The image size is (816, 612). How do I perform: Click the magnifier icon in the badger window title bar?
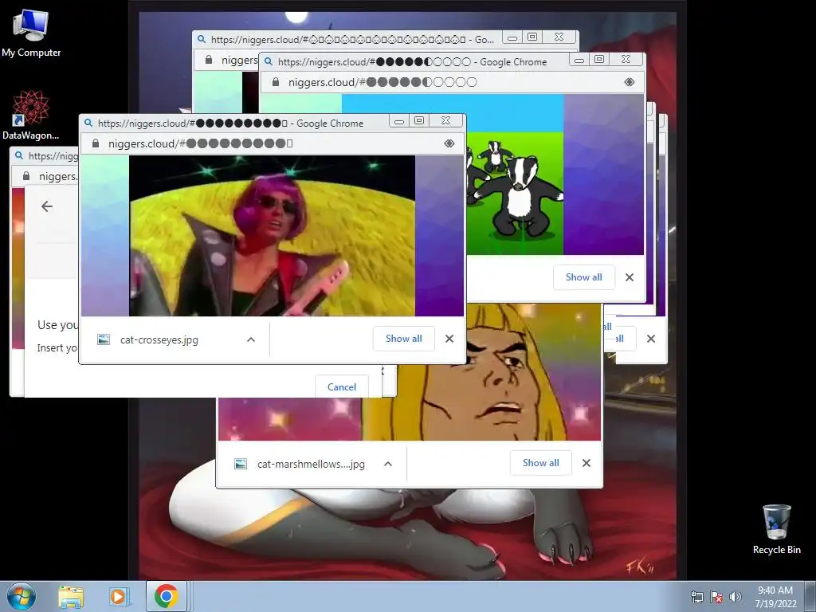[269, 61]
